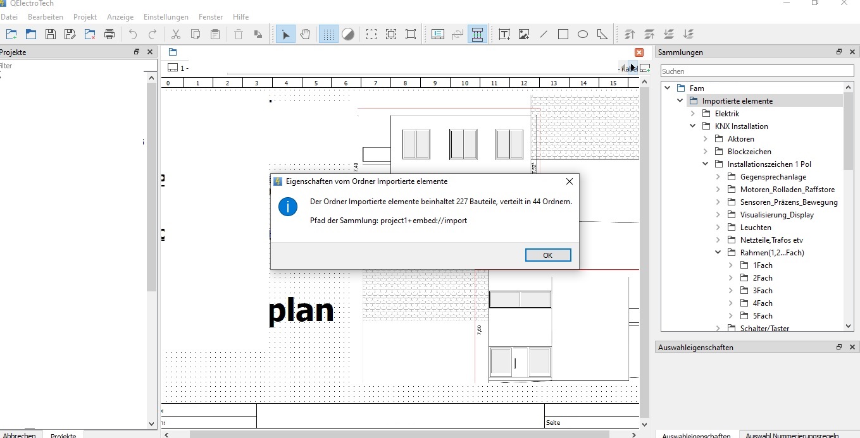
Task: Switch to the Auswahl Nummerierungsregeln tab
Action: click(792, 435)
